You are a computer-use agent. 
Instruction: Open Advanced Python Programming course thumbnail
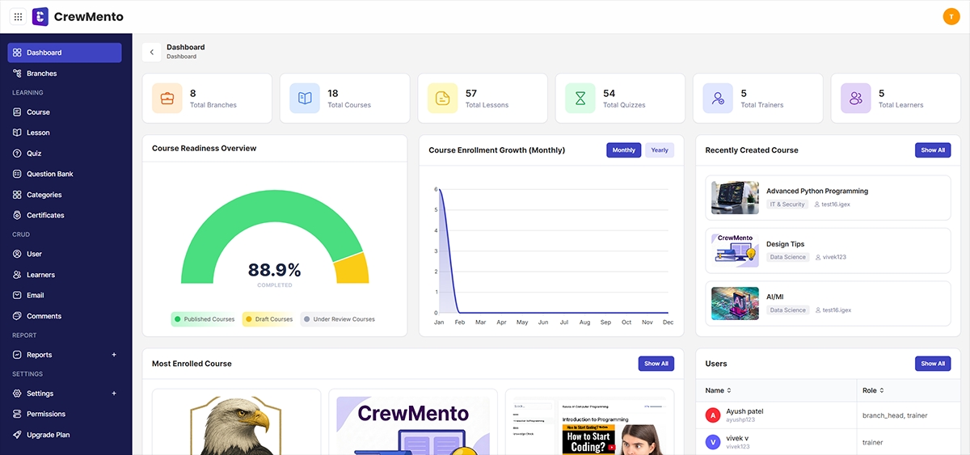[735, 198]
